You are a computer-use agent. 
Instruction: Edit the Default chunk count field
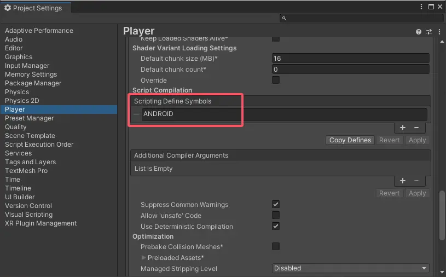(350, 69)
